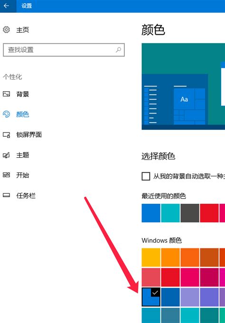Select the darker blue Windows color

(x=170, y=297)
